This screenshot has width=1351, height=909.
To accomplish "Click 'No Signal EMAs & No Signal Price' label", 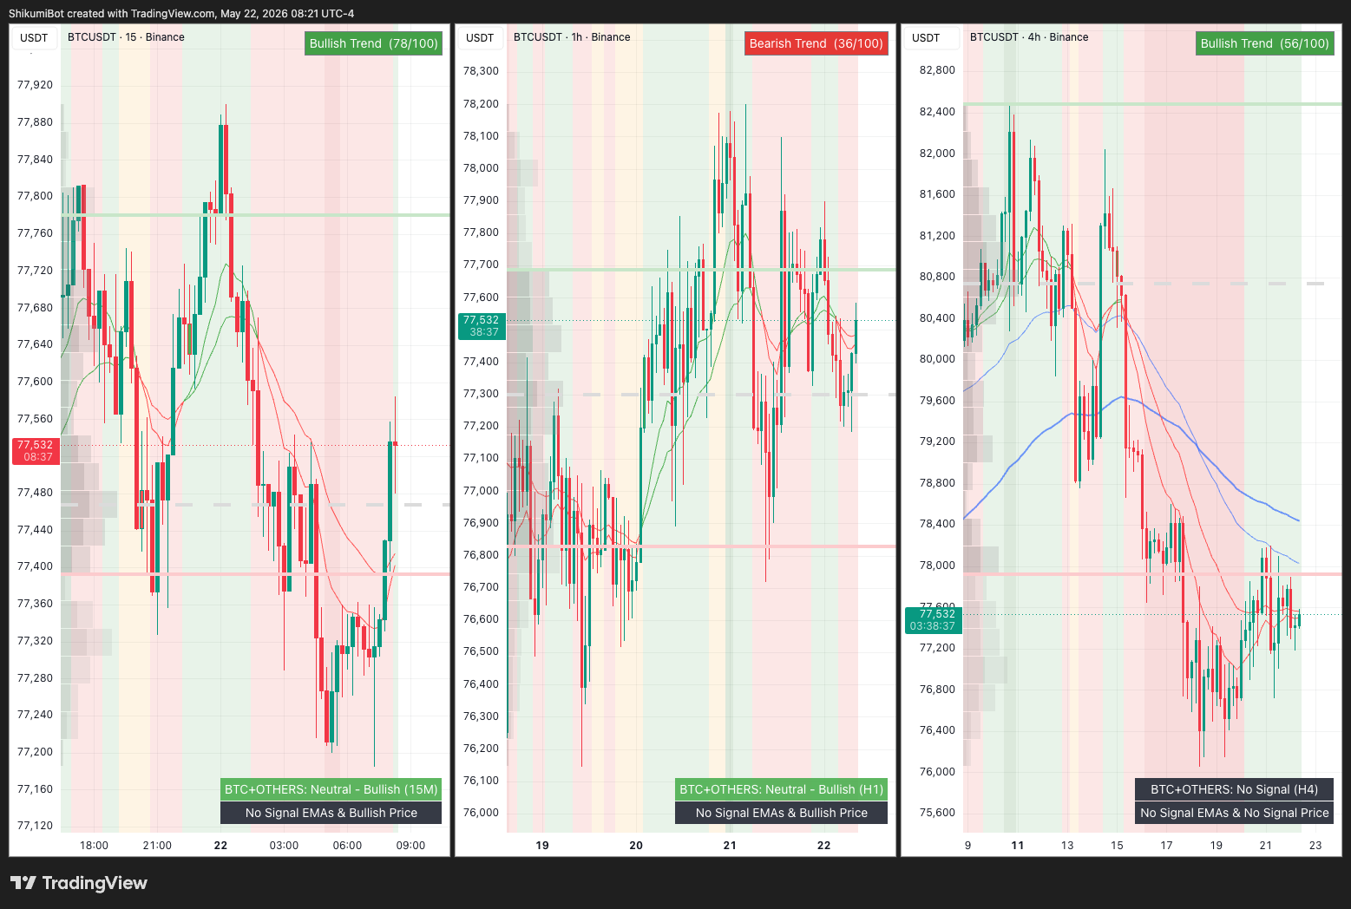I will coord(1235,813).
